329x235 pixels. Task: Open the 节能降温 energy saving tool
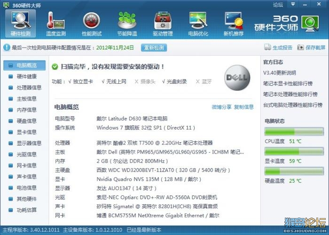127,24
